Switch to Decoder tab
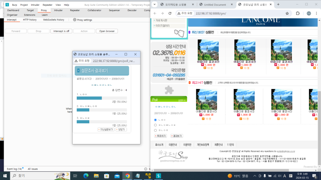The height and width of the screenshot is (180, 321). click(132, 10)
